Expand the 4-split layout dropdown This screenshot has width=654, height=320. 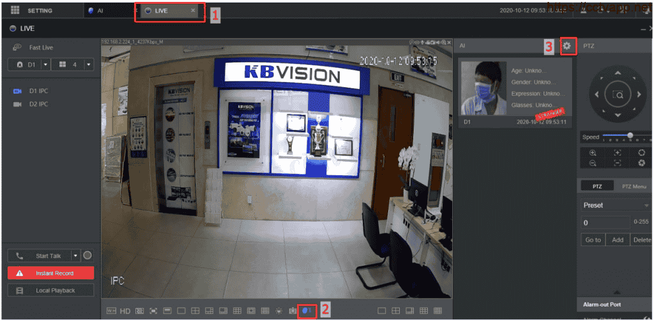(88, 64)
